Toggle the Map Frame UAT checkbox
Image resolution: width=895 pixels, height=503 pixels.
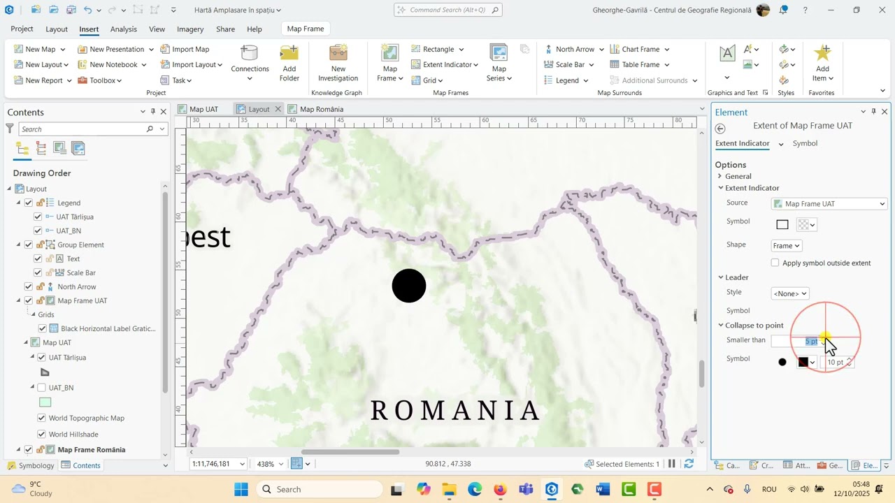29,300
